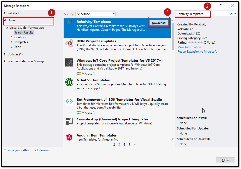Collapse the Visual Studio Marketplace node
Viewport: 241px width, 169px height.
tap(7, 28)
